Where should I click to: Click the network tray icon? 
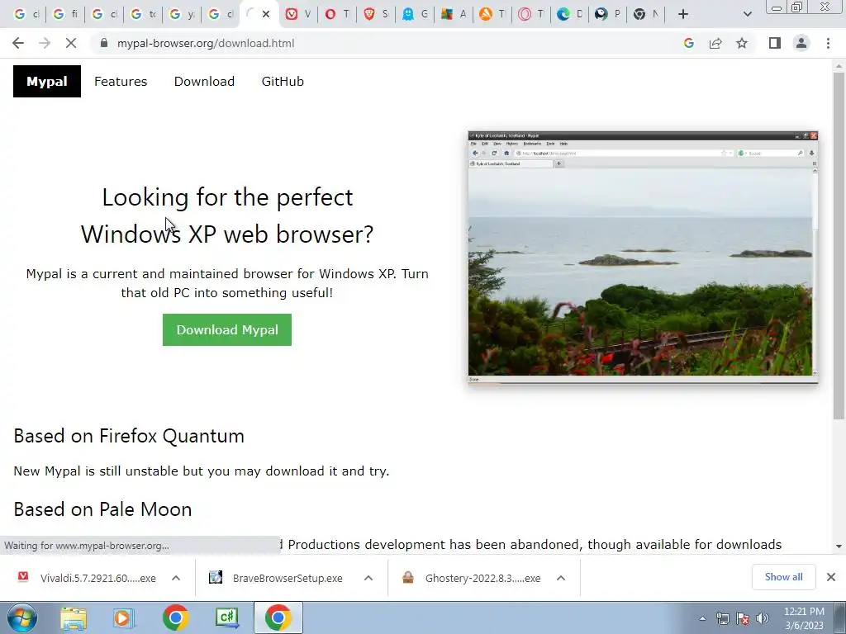click(x=722, y=618)
